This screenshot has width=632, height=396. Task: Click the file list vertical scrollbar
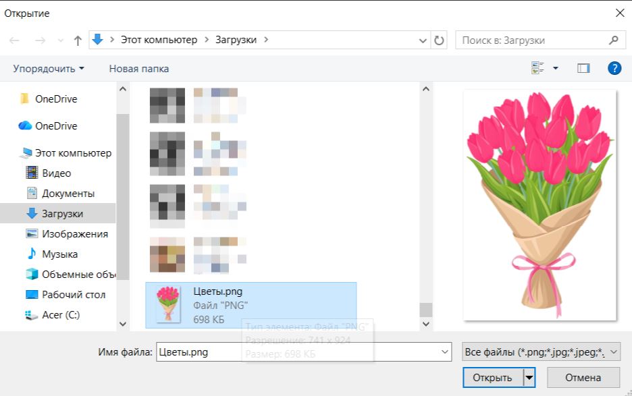pyautogui.click(x=425, y=202)
